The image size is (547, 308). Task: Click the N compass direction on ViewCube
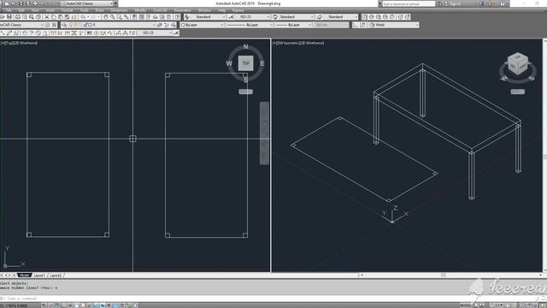[x=245, y=47]
